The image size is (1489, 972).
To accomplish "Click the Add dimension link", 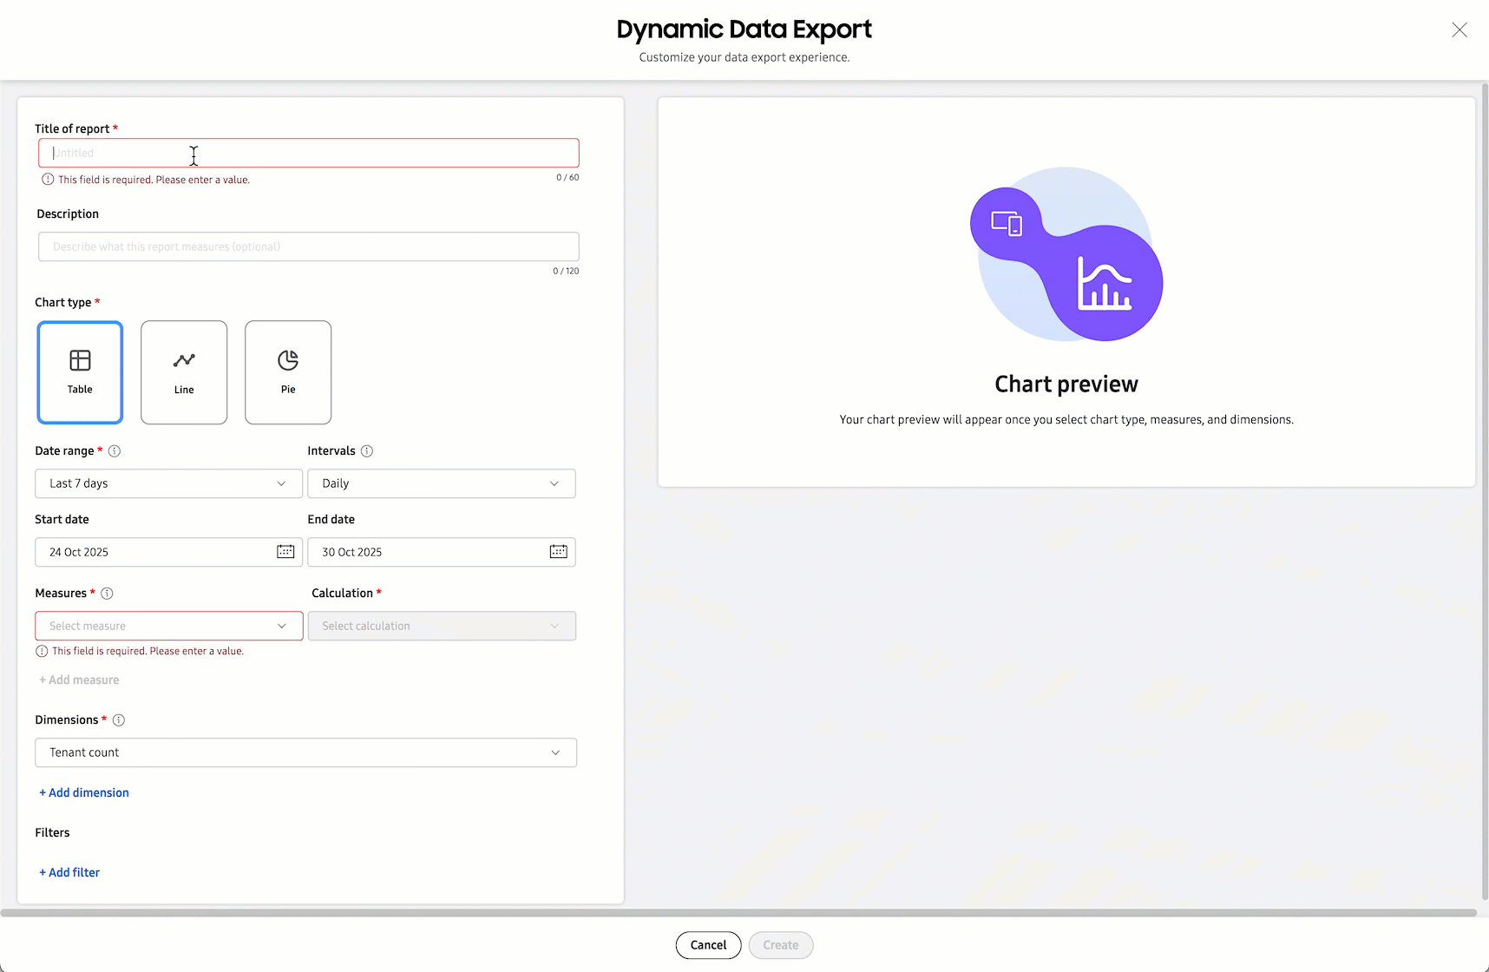I will [x=83, y=792].
